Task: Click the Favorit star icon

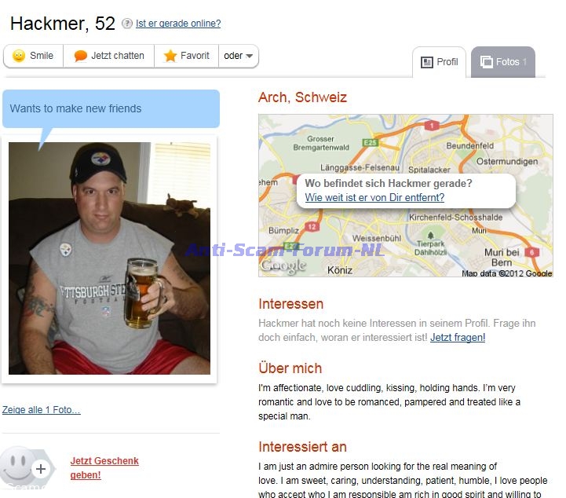Action: pos(170,56)
